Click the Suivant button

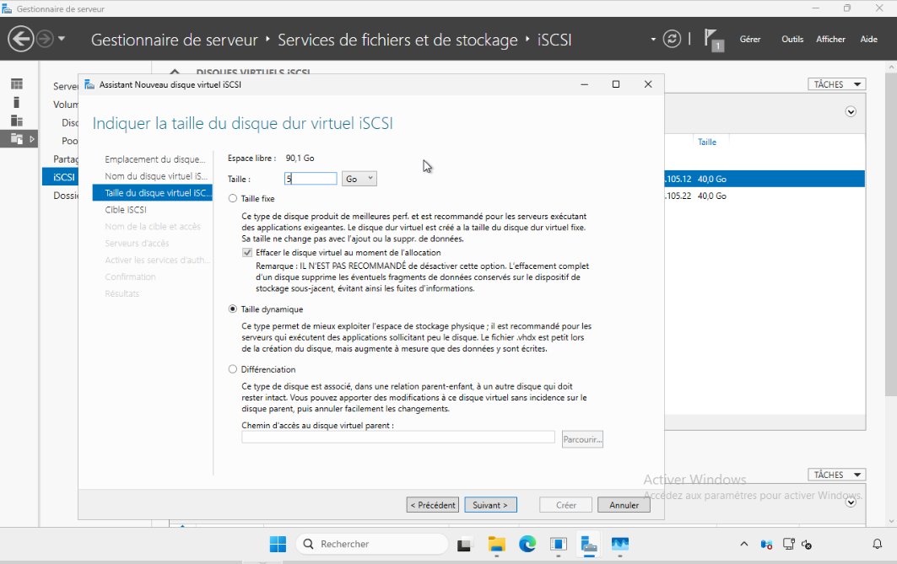pyautogui.click(x=490, y=505)
